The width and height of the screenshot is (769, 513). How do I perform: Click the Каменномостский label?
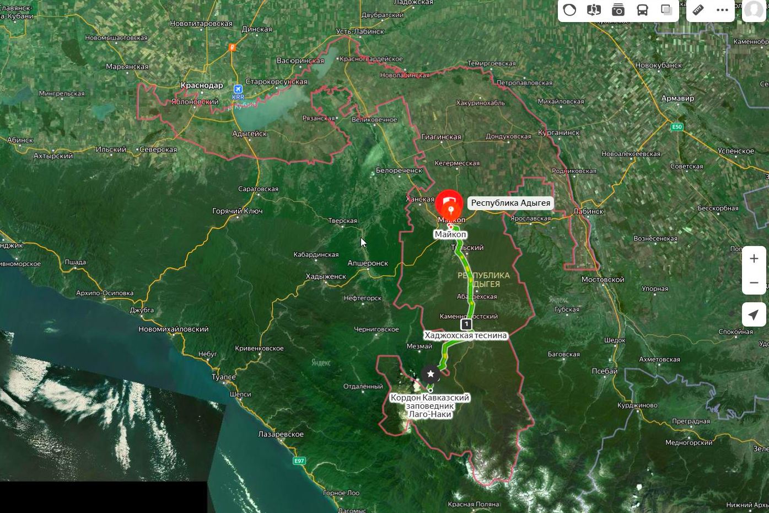tap(469, 317)
